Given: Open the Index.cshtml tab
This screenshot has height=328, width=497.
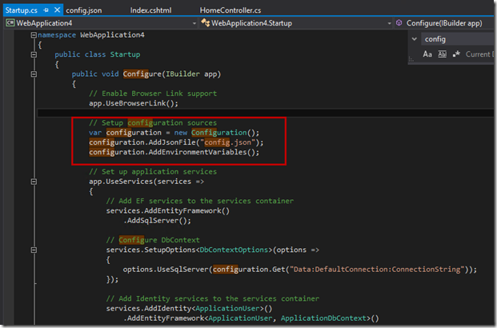Looking at the screenshot, I should tap(151, 10).
